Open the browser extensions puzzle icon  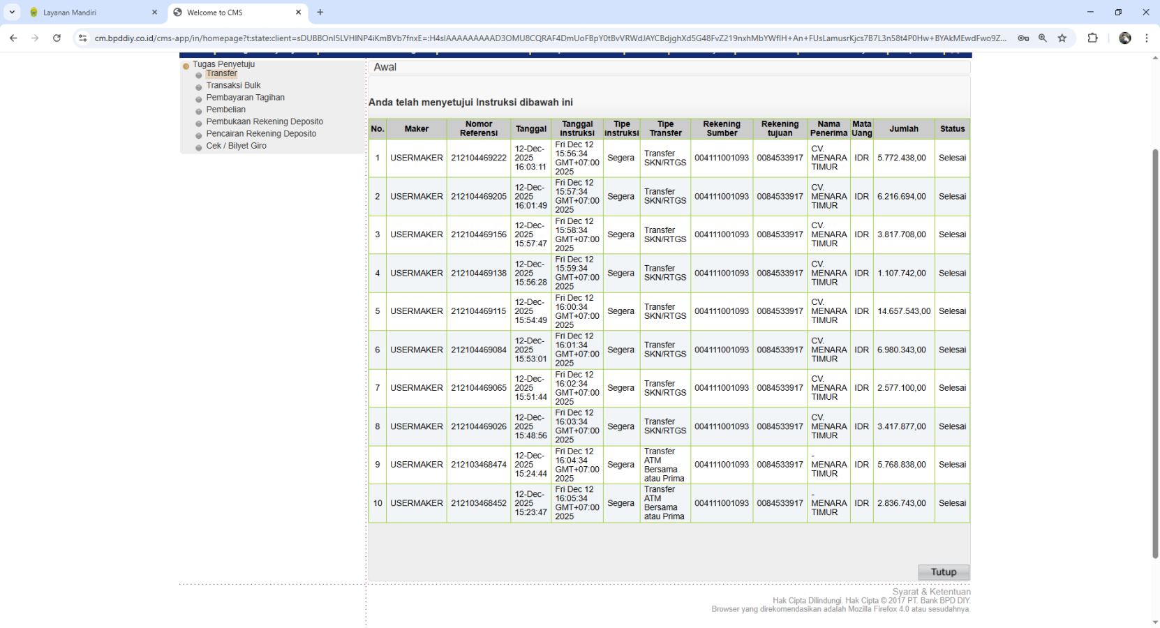1092,38
